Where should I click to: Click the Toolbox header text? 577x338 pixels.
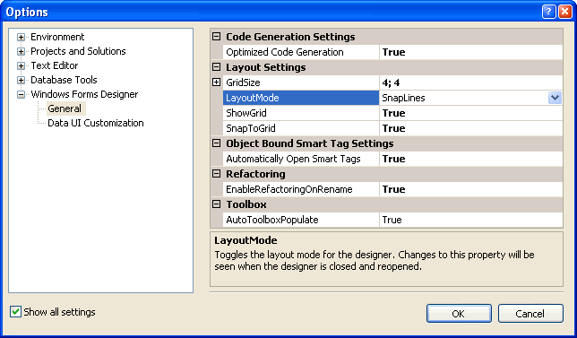[x=246, y=204]
